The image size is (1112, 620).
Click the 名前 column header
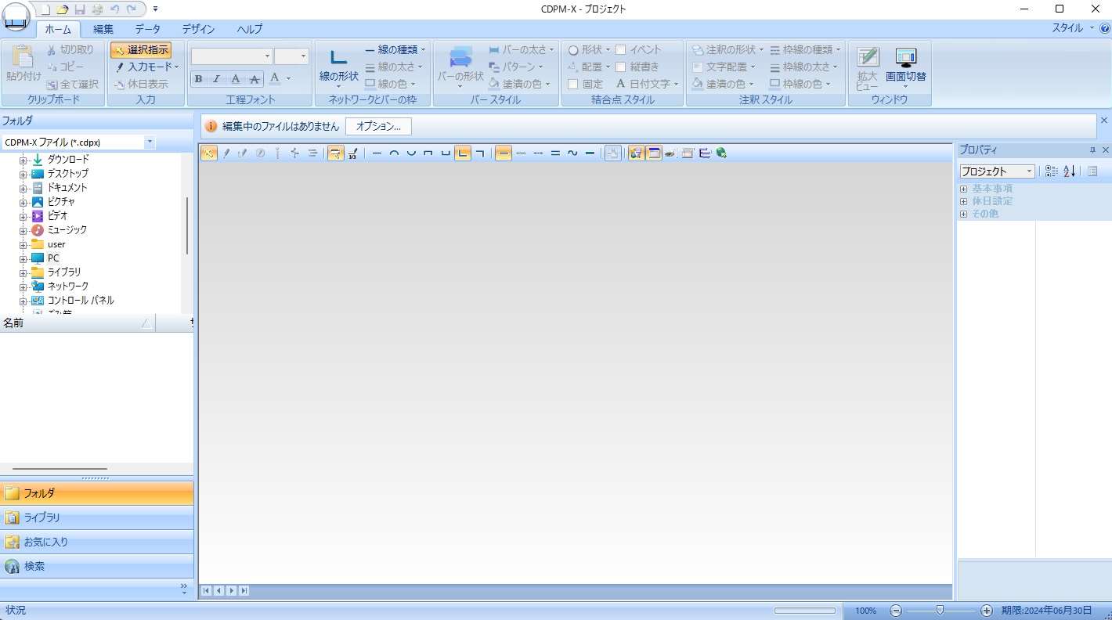pos(78,323)
